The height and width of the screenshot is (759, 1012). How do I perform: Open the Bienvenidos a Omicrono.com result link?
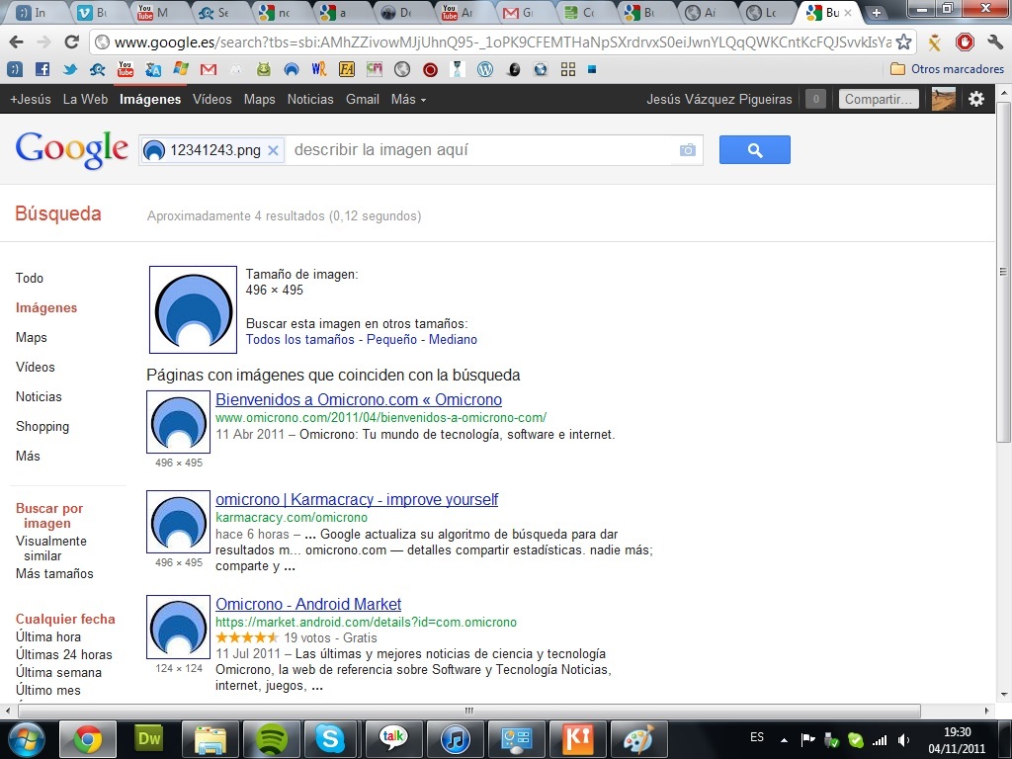pyautogui.click(x=359, y=399)
